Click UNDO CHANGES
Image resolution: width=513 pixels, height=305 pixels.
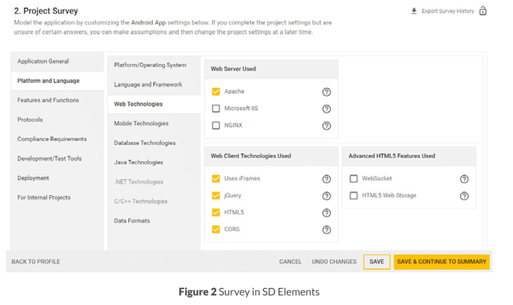pos(334,262)
